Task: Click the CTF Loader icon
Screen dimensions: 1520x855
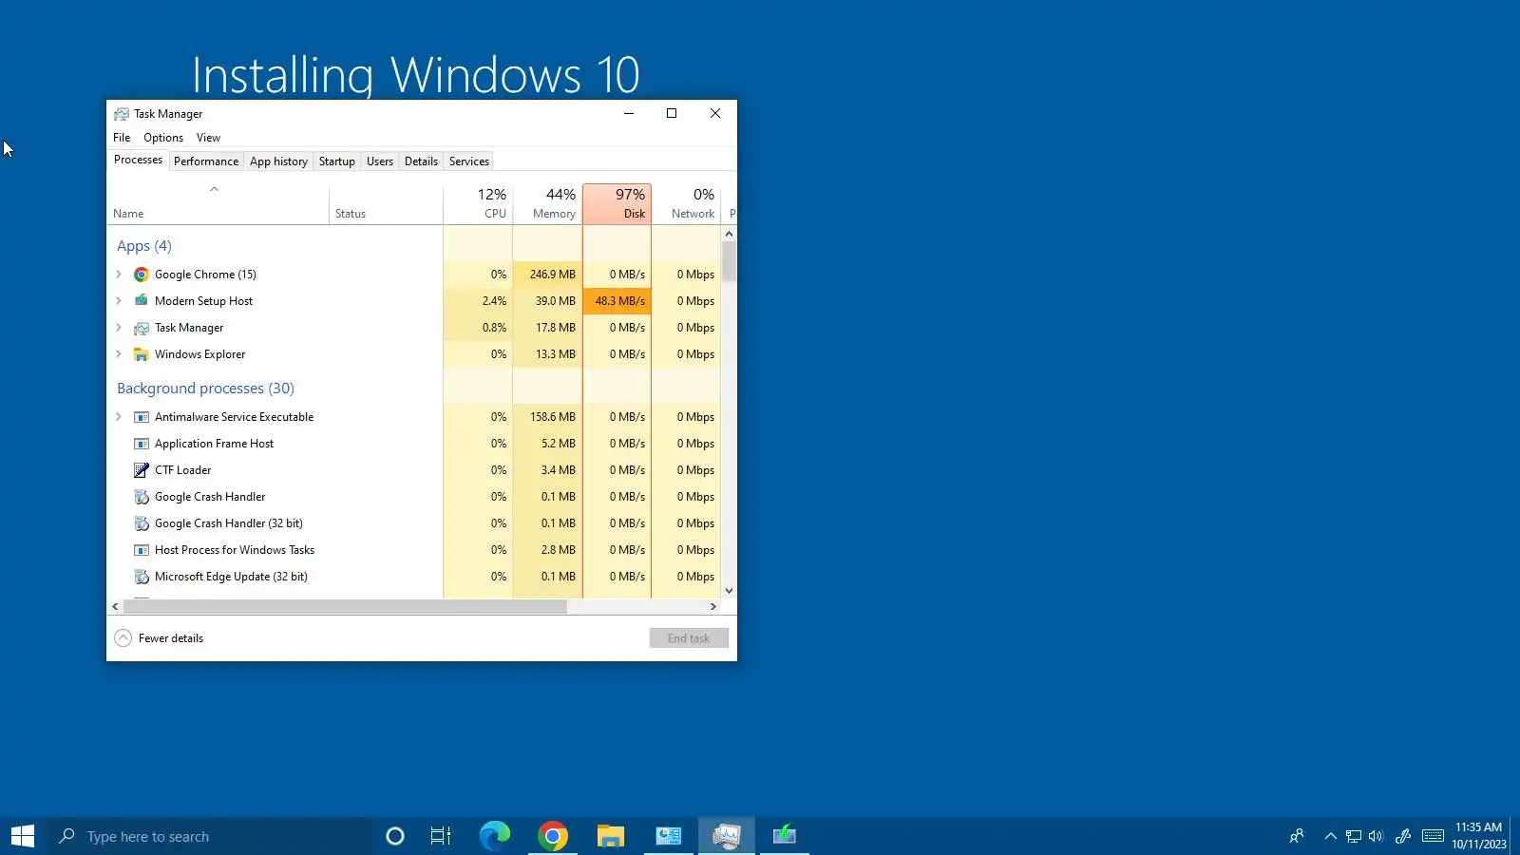Action: tap(141, 470)
